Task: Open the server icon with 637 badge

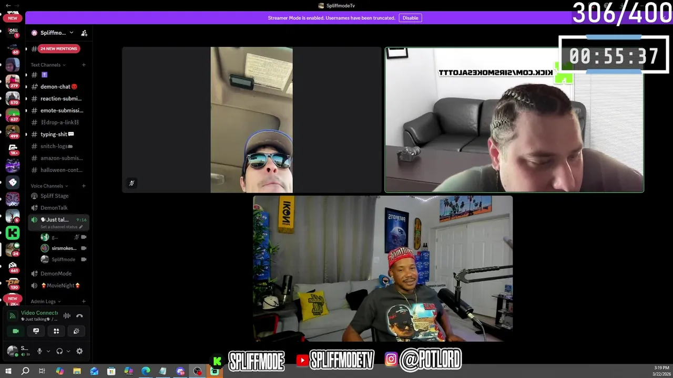Action: pos(13,115)
